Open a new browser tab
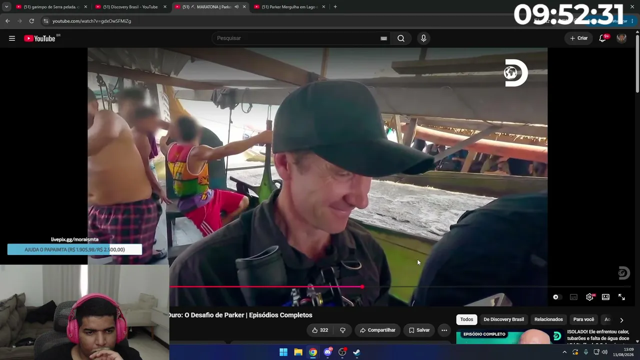640x360 pixels. pos(335,7)
